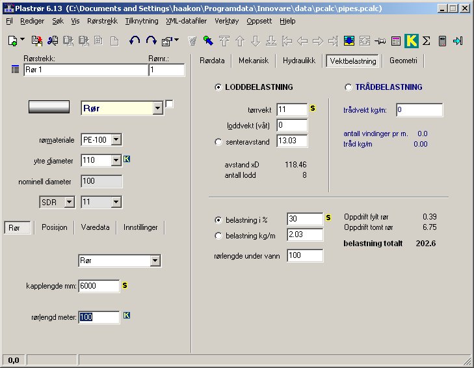Open the rørmateriale PE-100 dropdown
Viewport: 474px width, 368px height.
116,139
